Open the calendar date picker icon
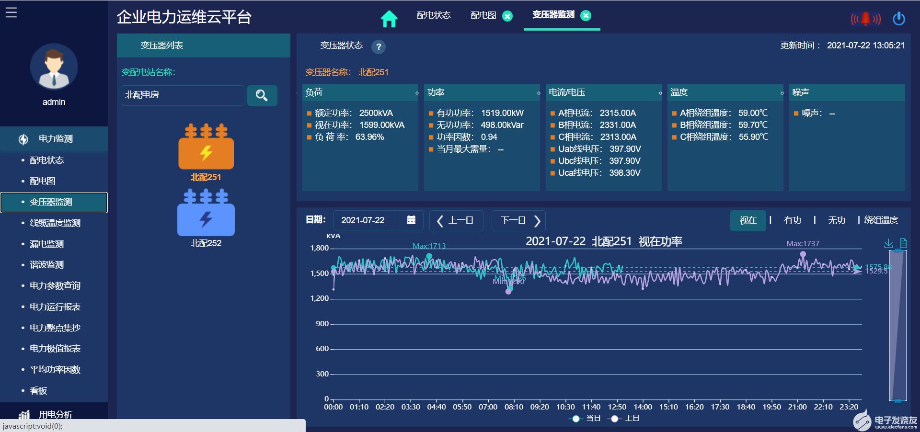This screenshot has height=432, width=920. (x=411, y=220)
